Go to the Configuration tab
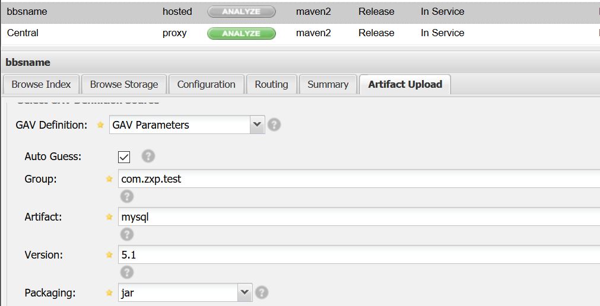This screenshot has height=306, width=600. click(206, 84)
